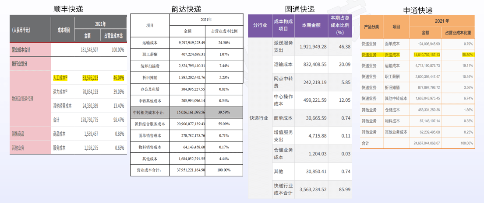Select the 运力成本 cell in 顺丰 table
Viewport: 484px width, 203px height.
(x=60, y=92)
